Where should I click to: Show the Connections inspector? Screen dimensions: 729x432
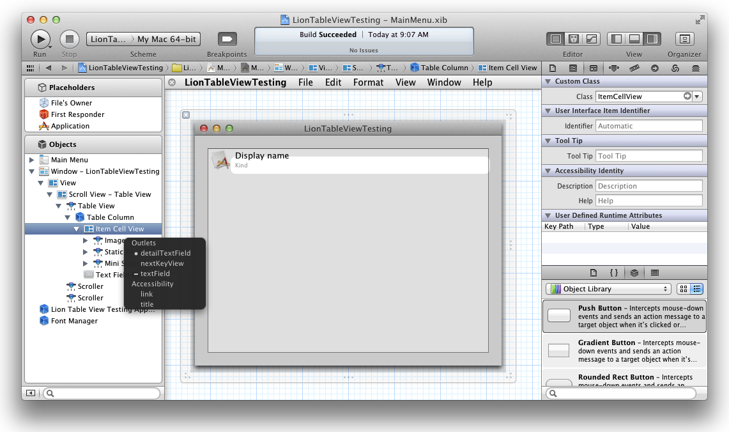(x=655, y=68)
